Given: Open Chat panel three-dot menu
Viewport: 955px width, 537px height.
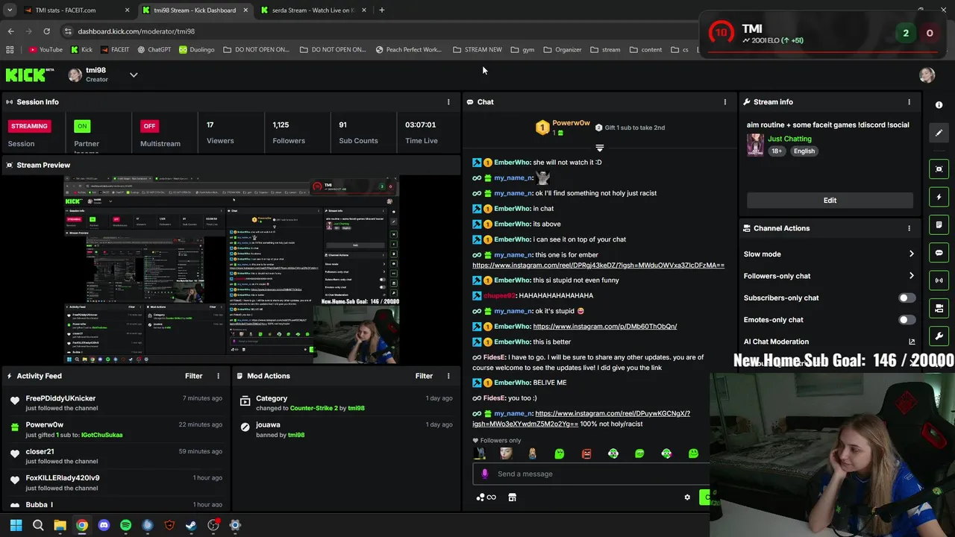Looking at the screenshot, I should click(724, 102).
